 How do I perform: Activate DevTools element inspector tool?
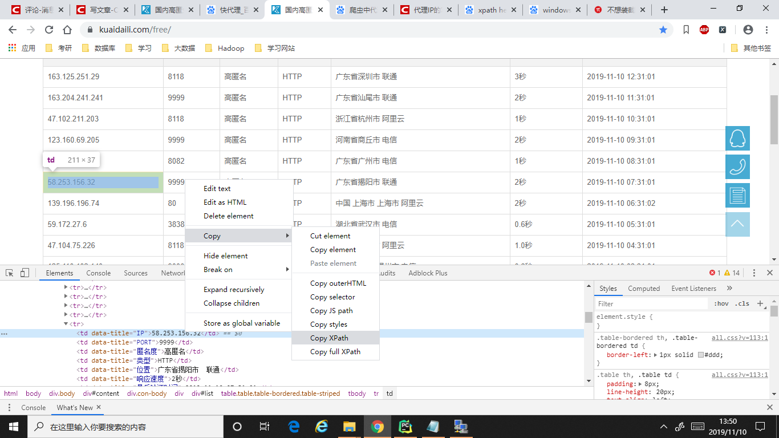[10, 273]
